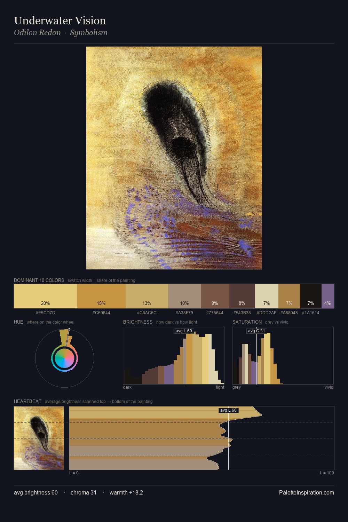Click the 'grey' axis label
348x522 pixels.
click(x=237, y=387)
